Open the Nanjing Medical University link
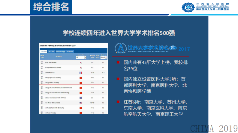 coord(52,83)
